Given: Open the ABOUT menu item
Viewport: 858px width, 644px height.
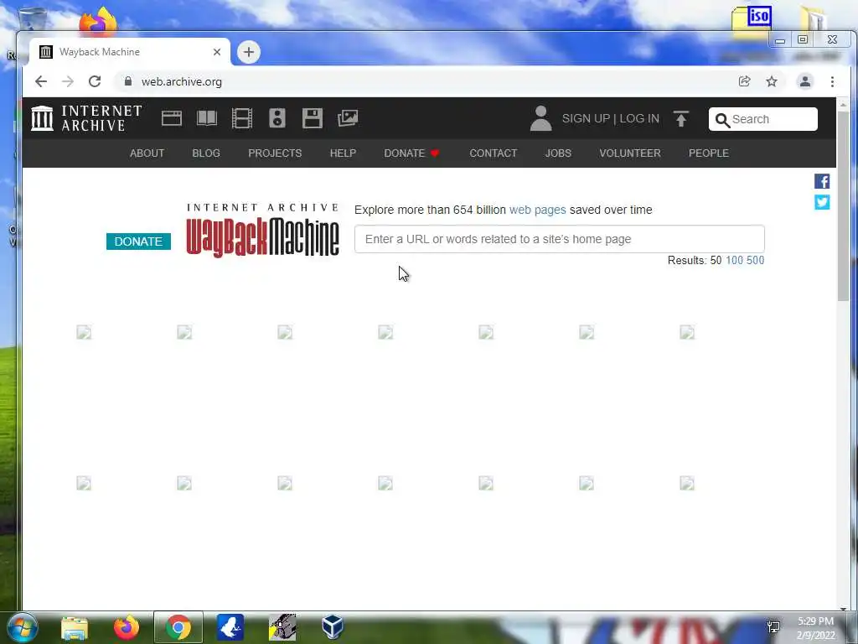Looking at the screenshot, I should tap(147, 153).
